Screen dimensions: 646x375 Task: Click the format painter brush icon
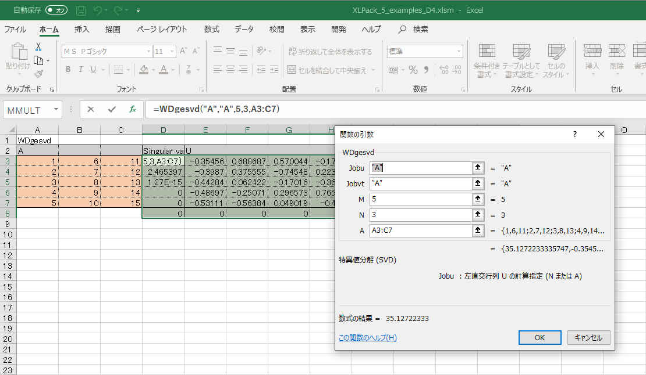tap(38, 73)
